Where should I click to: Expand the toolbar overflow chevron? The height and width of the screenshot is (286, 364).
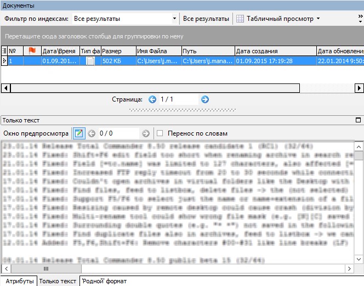pyautogui.click(x=360, y=19)
